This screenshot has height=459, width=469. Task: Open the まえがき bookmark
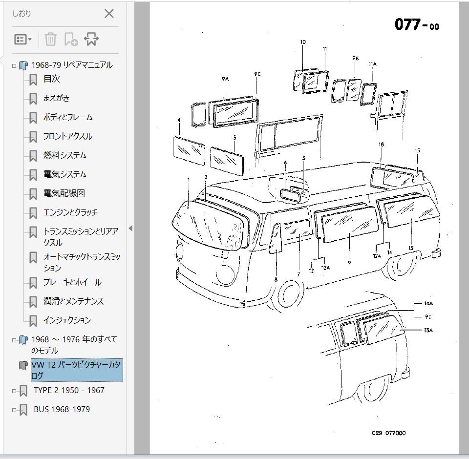pyautogui.click(x=56, y=98)
